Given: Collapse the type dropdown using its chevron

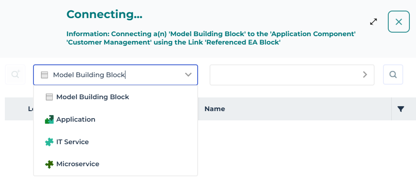Looking at the screenshot, I should point(188,75).
